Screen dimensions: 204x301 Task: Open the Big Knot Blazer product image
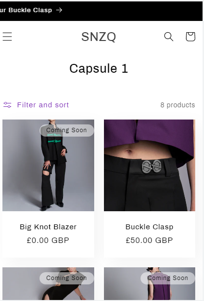pyautogui.click(x=48, y=165)
